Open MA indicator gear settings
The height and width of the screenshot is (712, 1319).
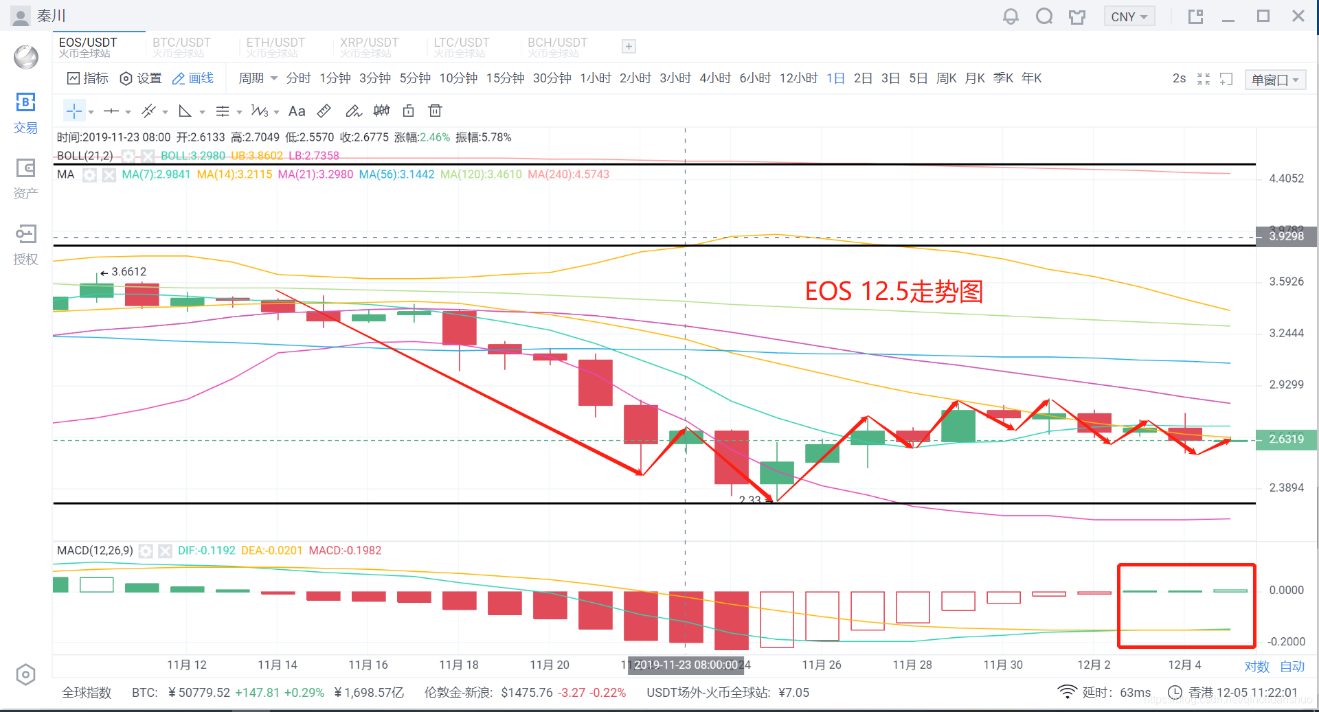click(89, 175)
